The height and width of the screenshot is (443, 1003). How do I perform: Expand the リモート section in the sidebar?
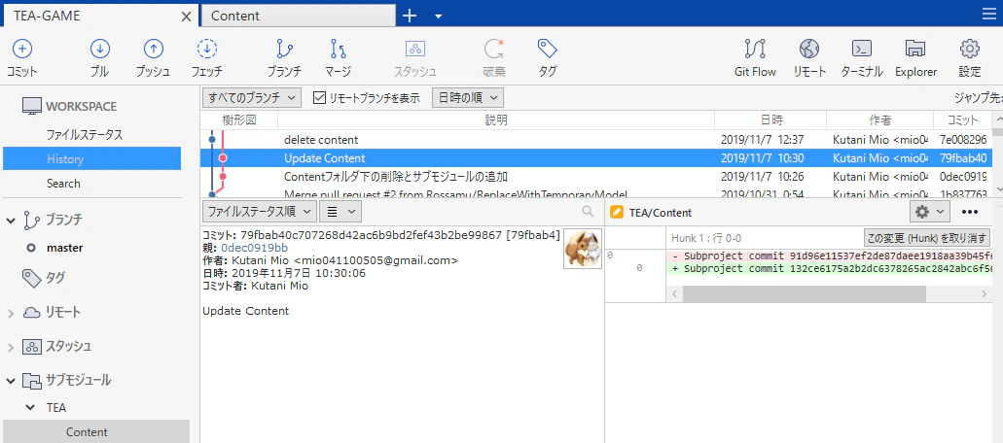[x=11, y=313]
